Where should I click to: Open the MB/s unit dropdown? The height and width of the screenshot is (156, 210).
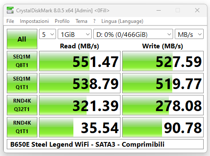[189, 34]
